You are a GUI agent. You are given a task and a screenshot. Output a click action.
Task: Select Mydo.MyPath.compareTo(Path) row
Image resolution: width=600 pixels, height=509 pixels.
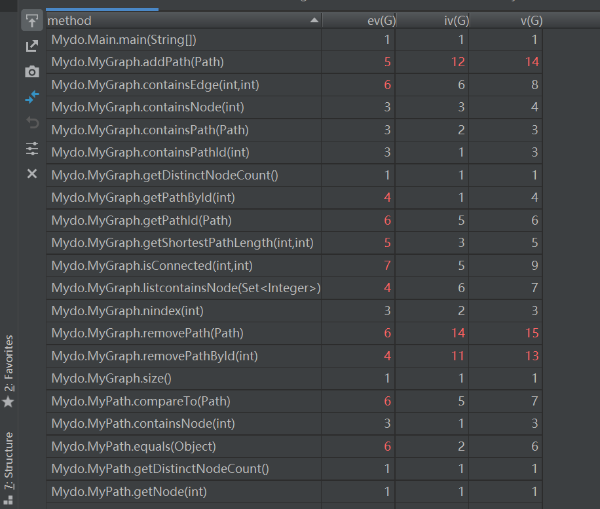point(294,401)
